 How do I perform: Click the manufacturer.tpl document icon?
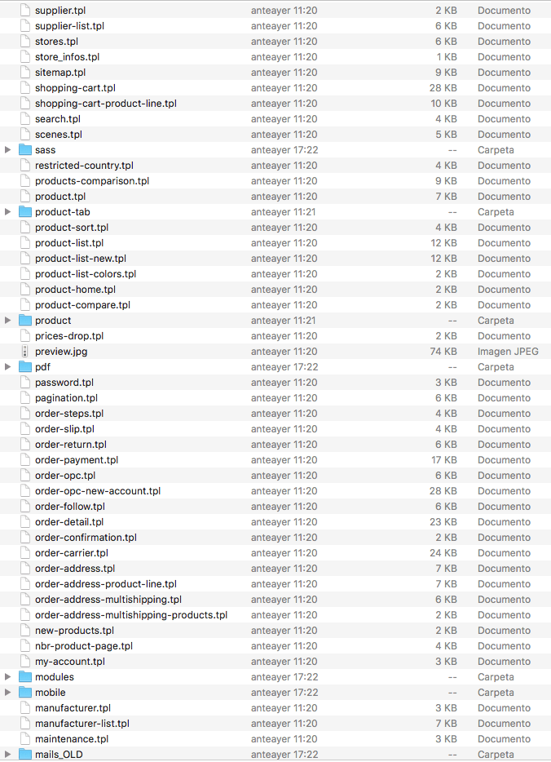[25, 708]
